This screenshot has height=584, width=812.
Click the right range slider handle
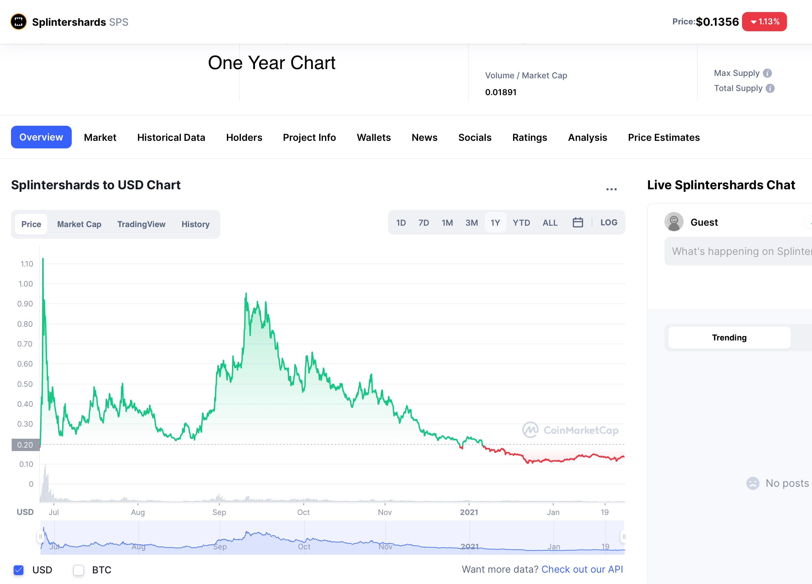click(623, 537)
